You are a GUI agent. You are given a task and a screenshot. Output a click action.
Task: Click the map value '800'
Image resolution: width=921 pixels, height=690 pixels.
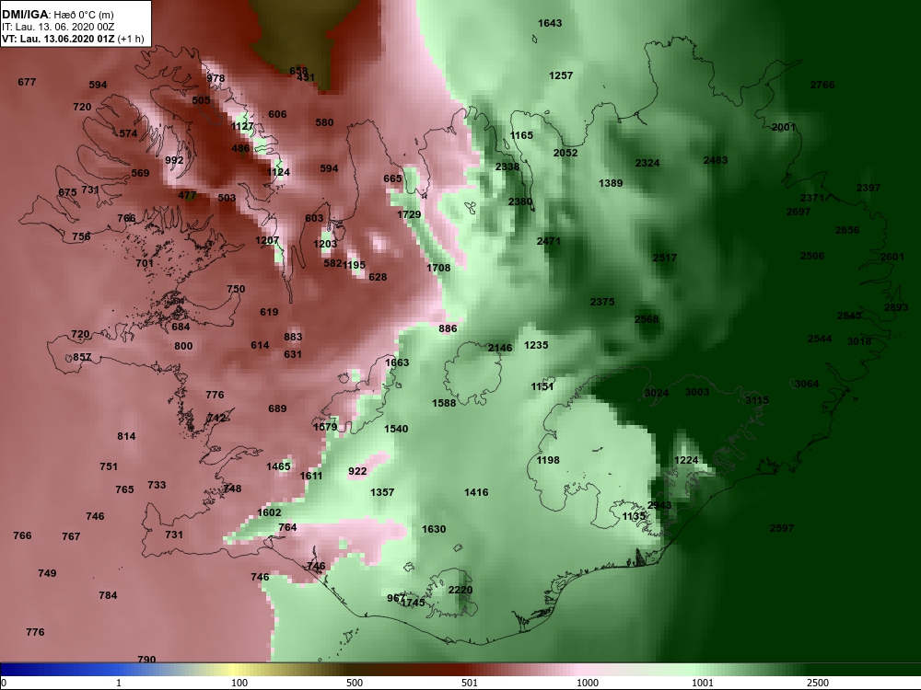[x=183, y=346]
